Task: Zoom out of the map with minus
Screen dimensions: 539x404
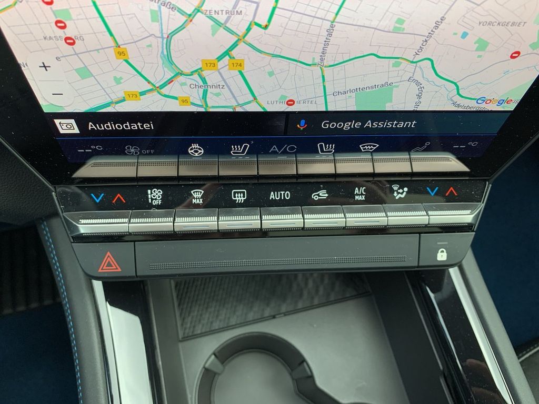Action: tap(57, 94)
